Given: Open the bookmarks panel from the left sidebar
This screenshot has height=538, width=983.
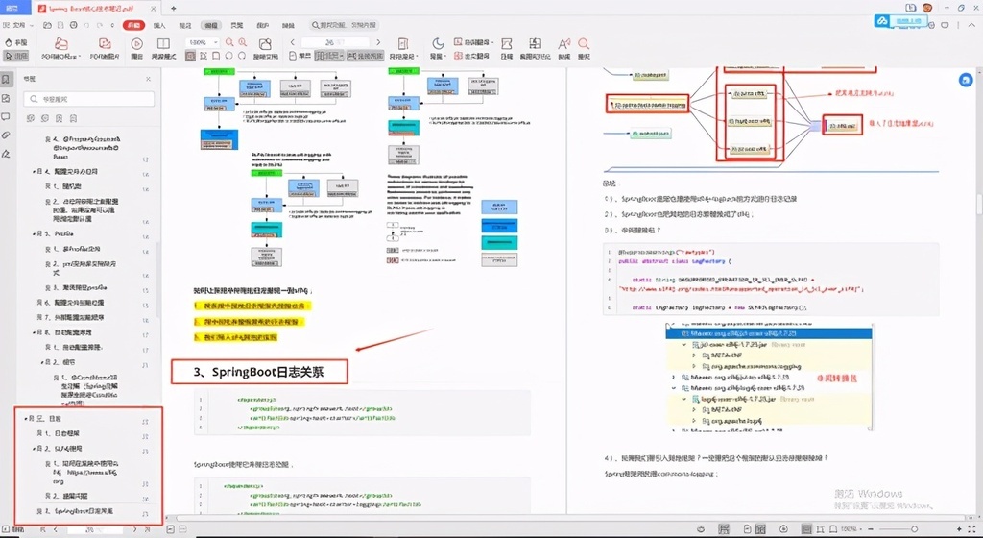Looking at the screenshot, I should coord(6,80).
